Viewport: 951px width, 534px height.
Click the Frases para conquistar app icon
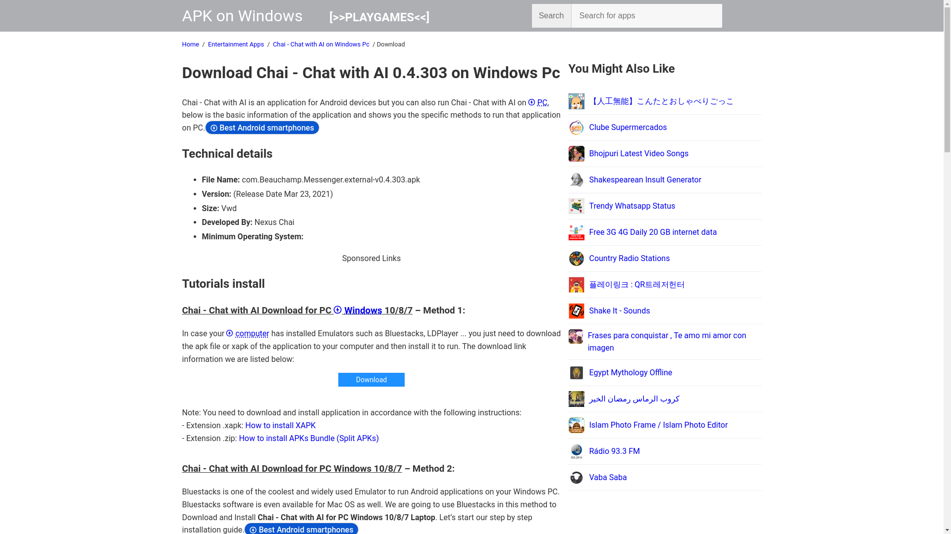(x=576, y=336)
